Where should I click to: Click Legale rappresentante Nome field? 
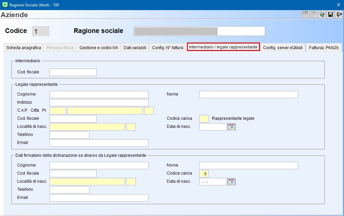click(x=249, y=95)
